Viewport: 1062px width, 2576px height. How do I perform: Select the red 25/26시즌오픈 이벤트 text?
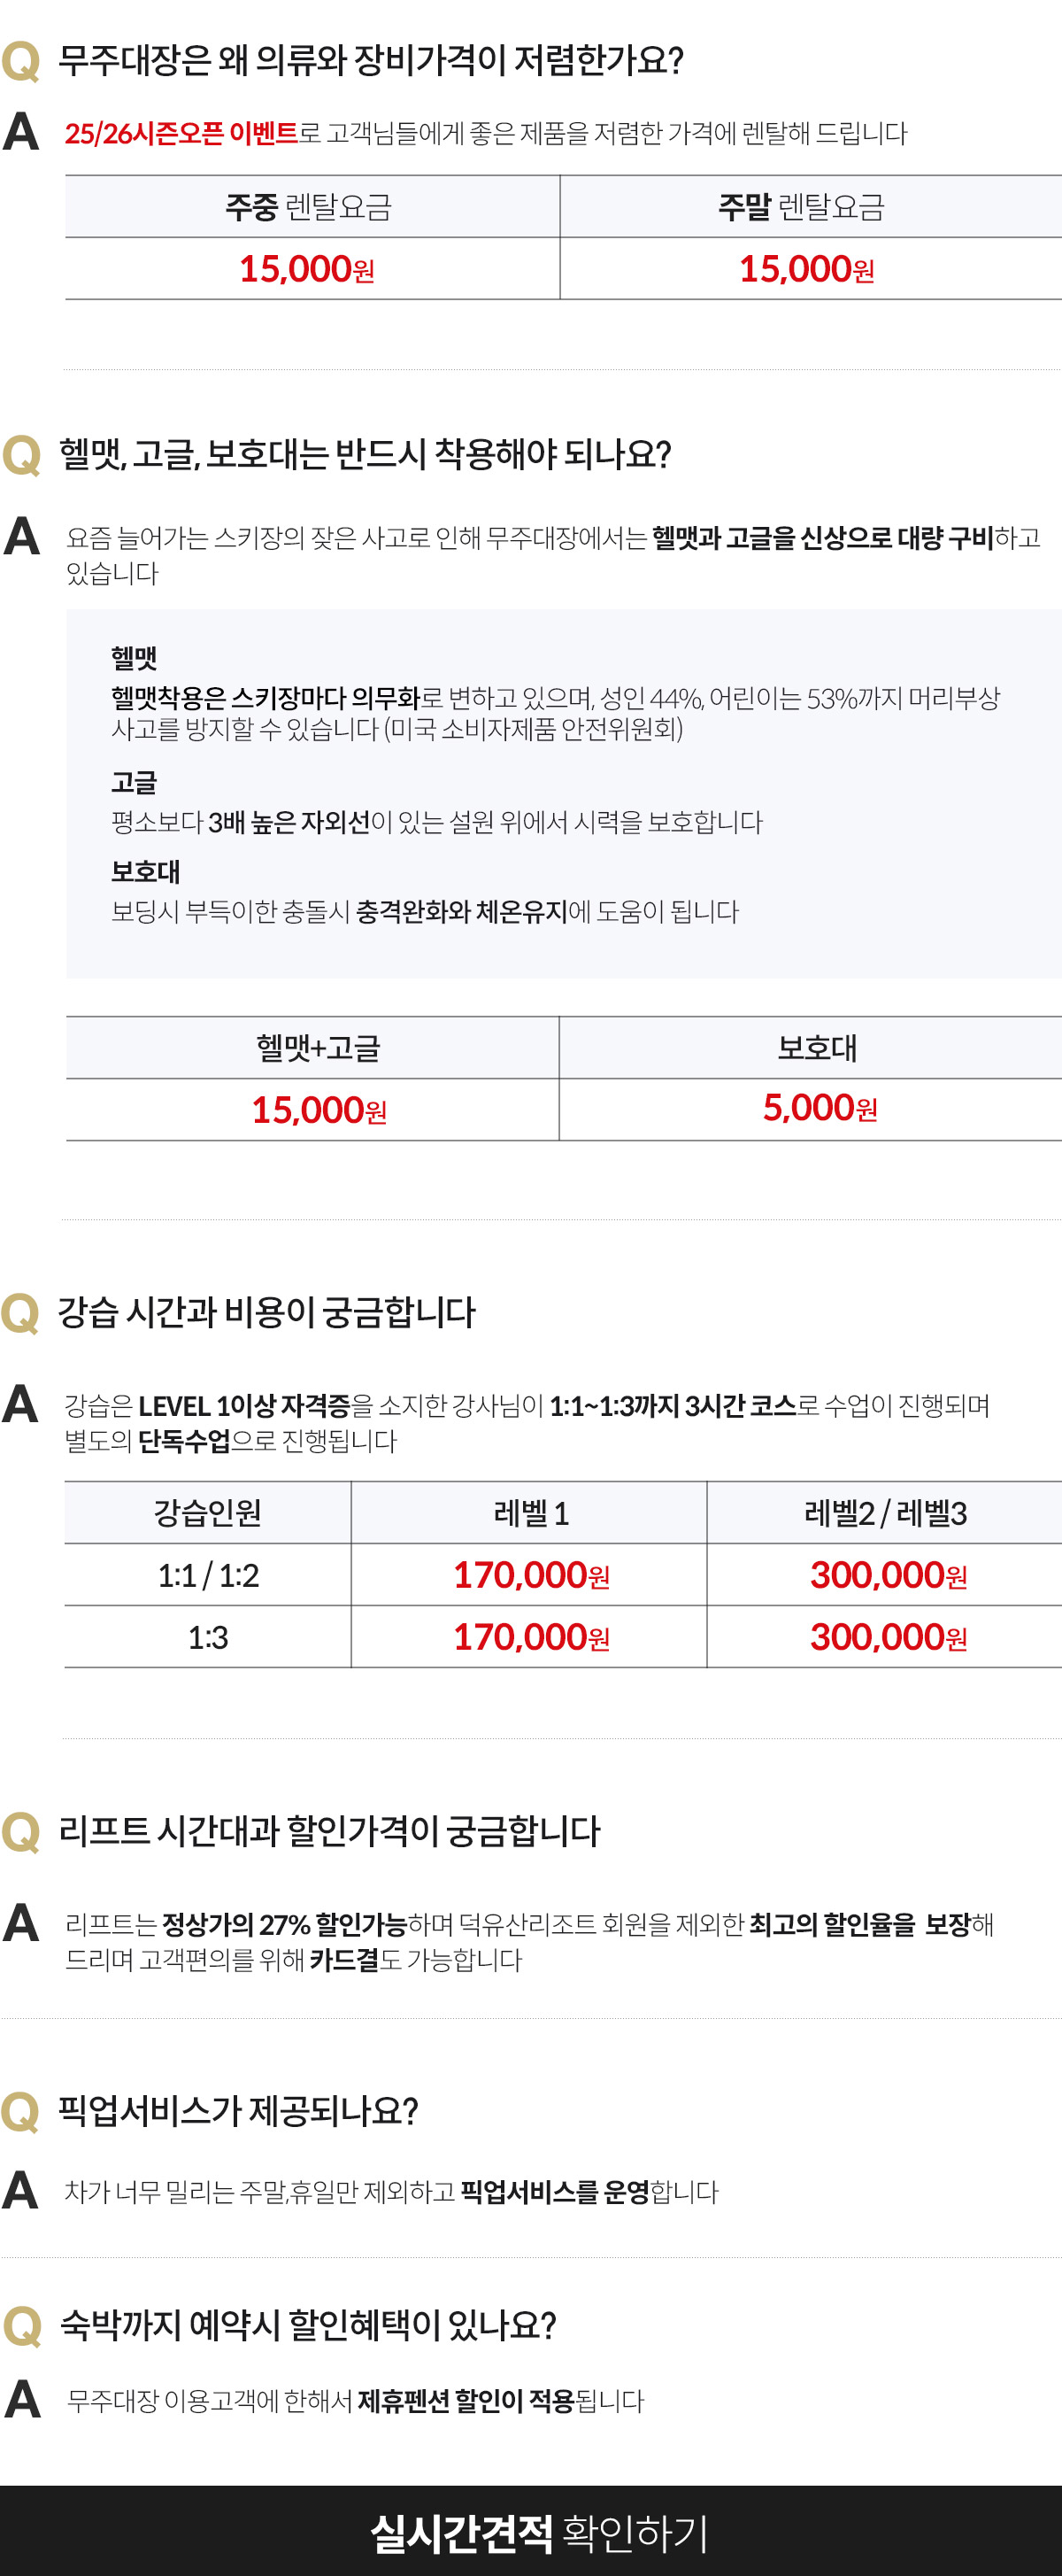[181, 133]
